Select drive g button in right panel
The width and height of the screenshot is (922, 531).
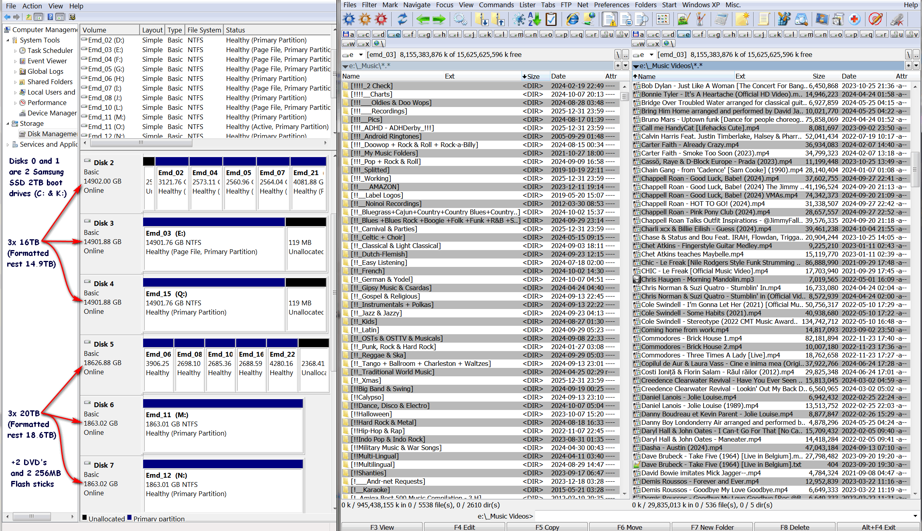pos(715,34)
